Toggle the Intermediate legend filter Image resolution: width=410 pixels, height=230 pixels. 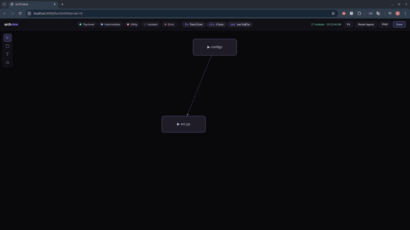coord(111,25)
